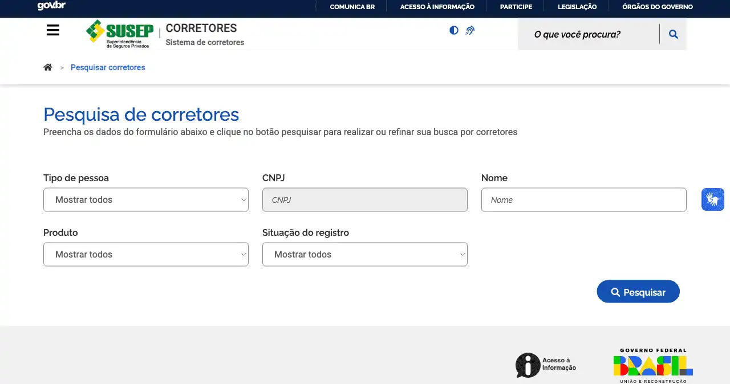Select Legislação in the top bar
Screen dimensions: 730x384
pyautogui.click(x=577, y=7)
